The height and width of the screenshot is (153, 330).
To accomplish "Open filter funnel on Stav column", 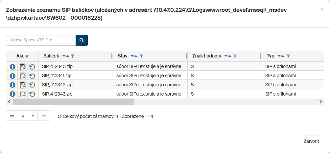I will (141, 56).
